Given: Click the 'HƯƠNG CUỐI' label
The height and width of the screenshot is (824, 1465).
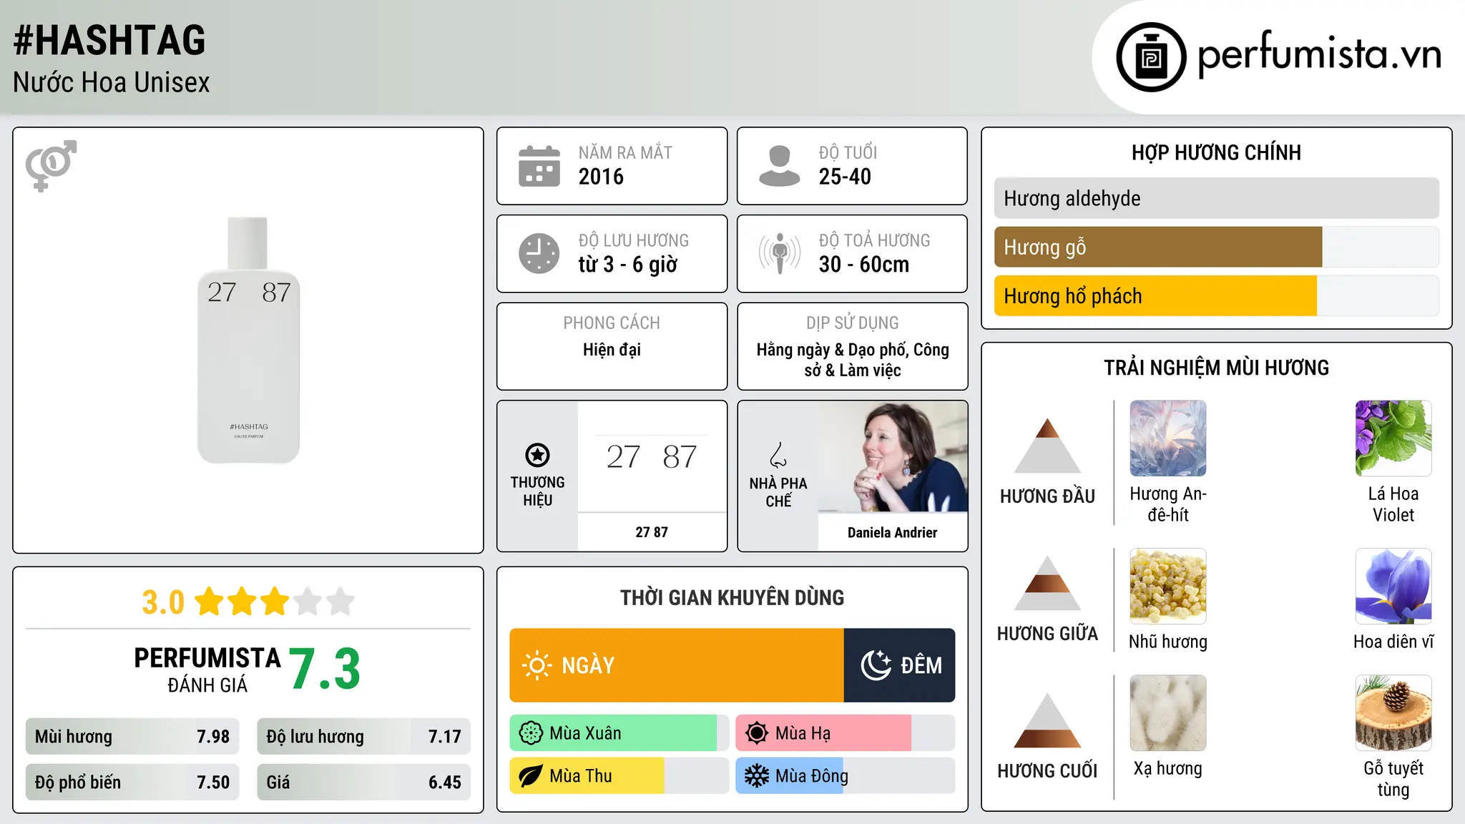Looking at the screenshot, I should tap(1047, 771).
